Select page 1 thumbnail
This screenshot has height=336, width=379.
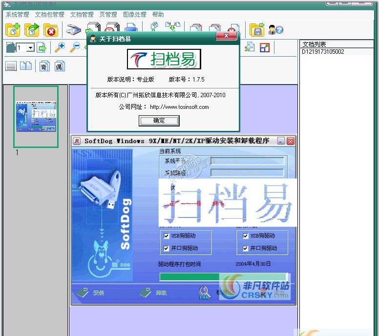(36, 117)
